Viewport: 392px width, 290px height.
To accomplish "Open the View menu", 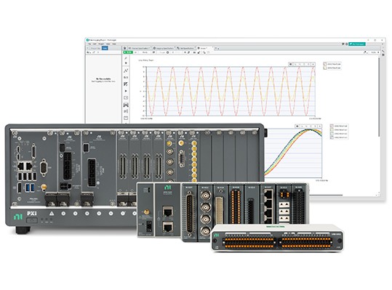I will tap(108, 44).
